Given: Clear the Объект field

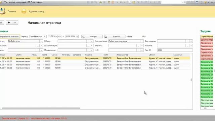Looking at the screenshot, I should pyautogui.click(x=92, y=41).
